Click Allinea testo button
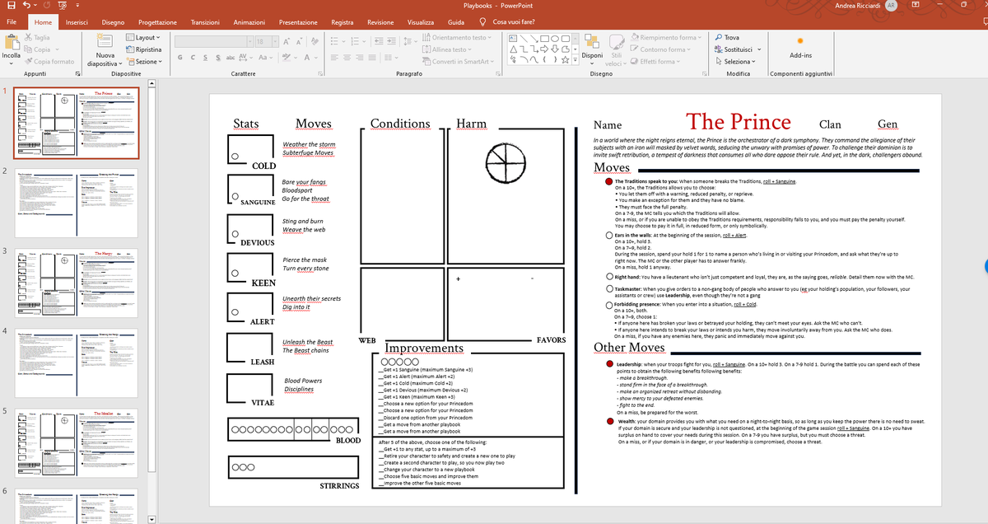 coord(447,49)
